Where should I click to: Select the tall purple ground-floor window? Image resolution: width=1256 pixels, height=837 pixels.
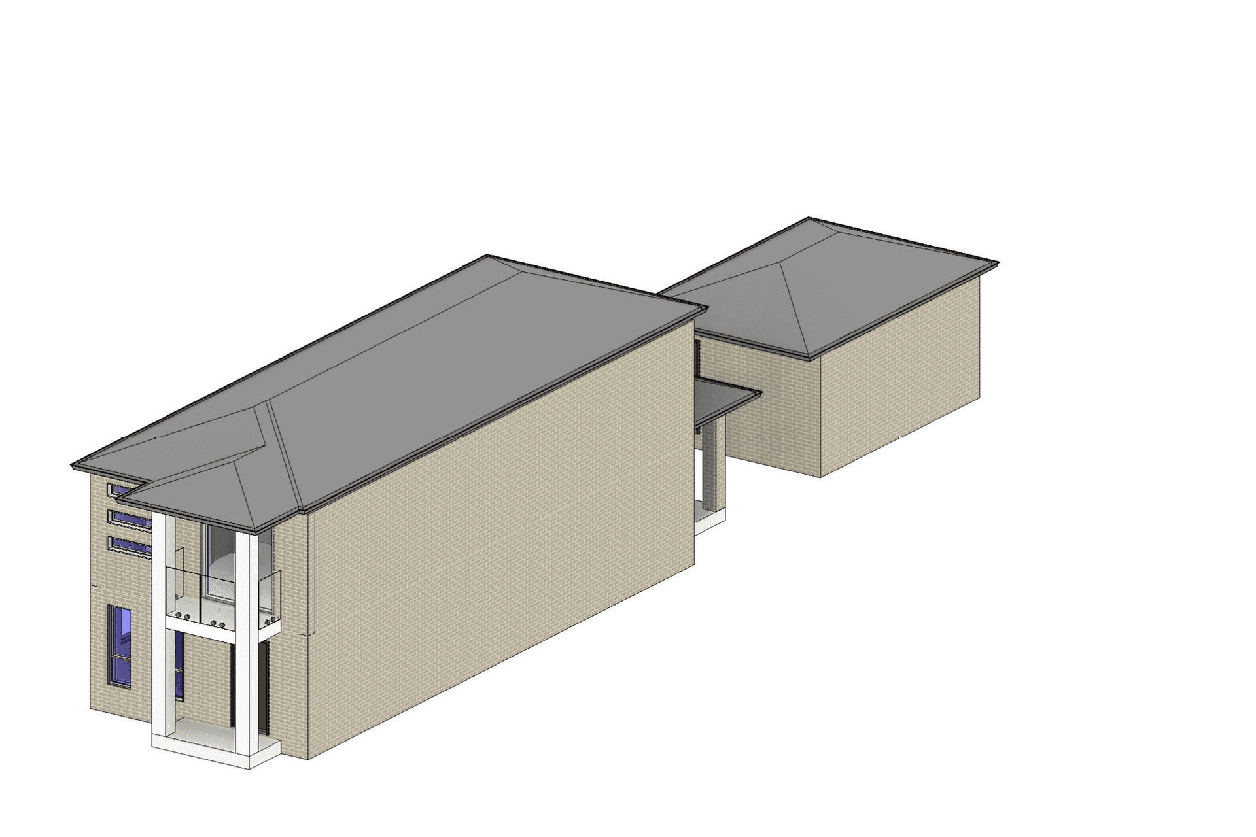click(x=120, y=646)
